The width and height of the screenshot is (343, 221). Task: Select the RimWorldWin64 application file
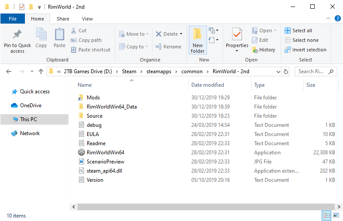[105, 153]
